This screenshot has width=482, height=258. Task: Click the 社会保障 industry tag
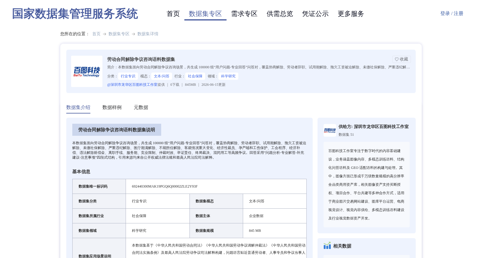[x=195, y=76]
